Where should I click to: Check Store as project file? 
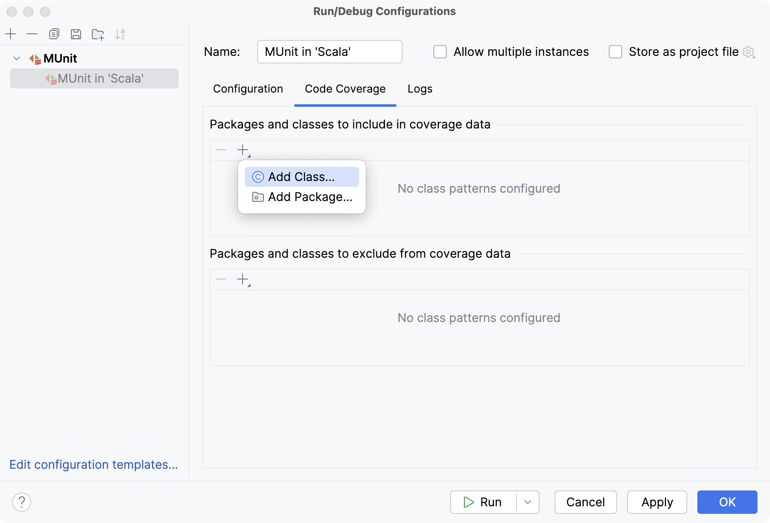tap(615, 52)
